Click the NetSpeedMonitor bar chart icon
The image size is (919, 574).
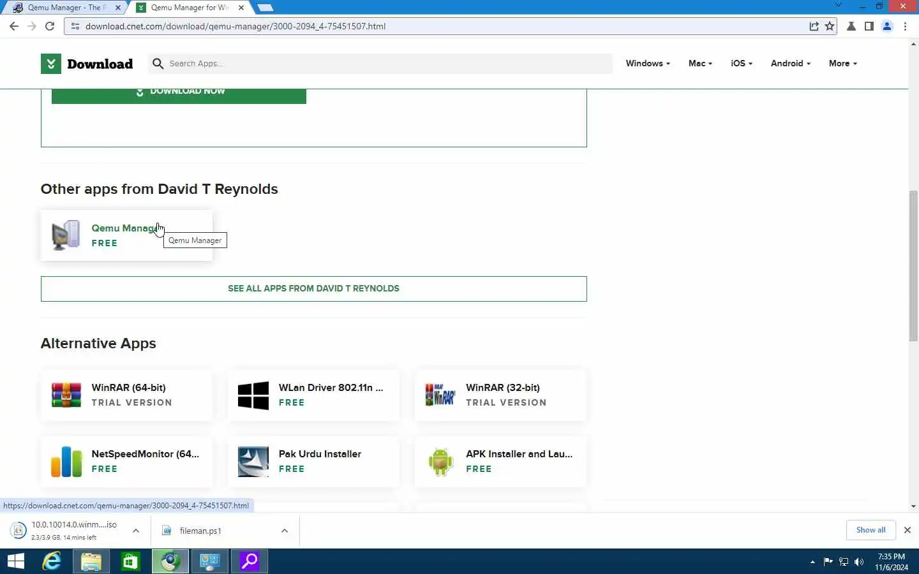tap(66, 462)
